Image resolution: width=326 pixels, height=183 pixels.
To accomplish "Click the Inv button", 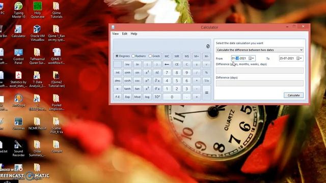I will tap(127, 65).
